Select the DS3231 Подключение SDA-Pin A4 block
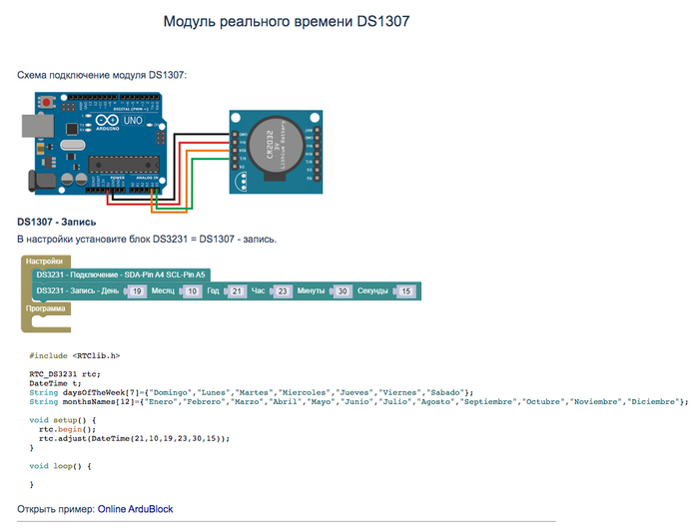 120,274
